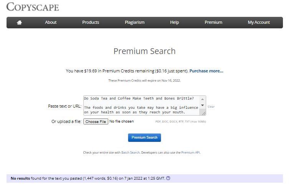Open the Products menu
Image resolution: width=291 pixels, height=185 pixels.
coord(91,23)
